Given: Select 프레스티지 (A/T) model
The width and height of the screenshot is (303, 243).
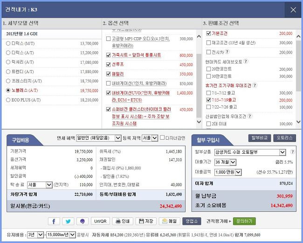Looking at the screenshot, I should point(8,81).
